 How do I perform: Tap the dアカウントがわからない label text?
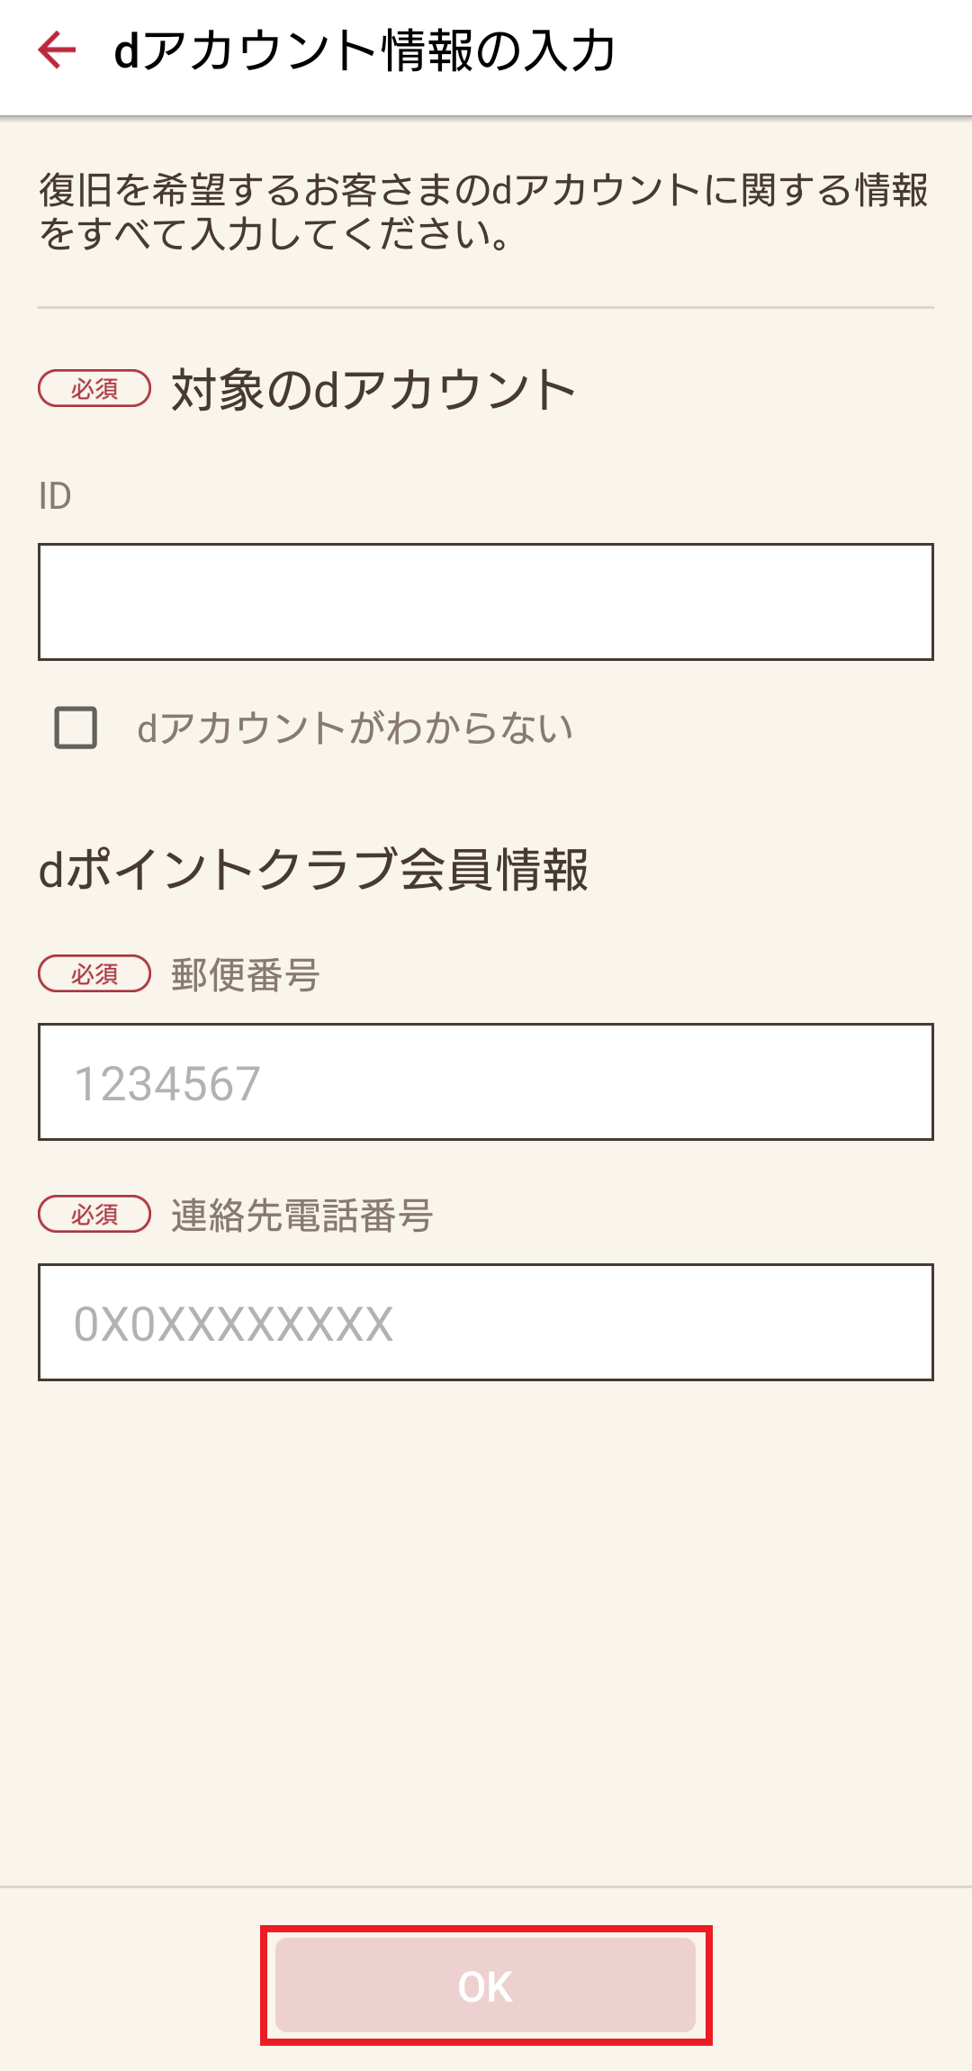[x=355, y=728]
